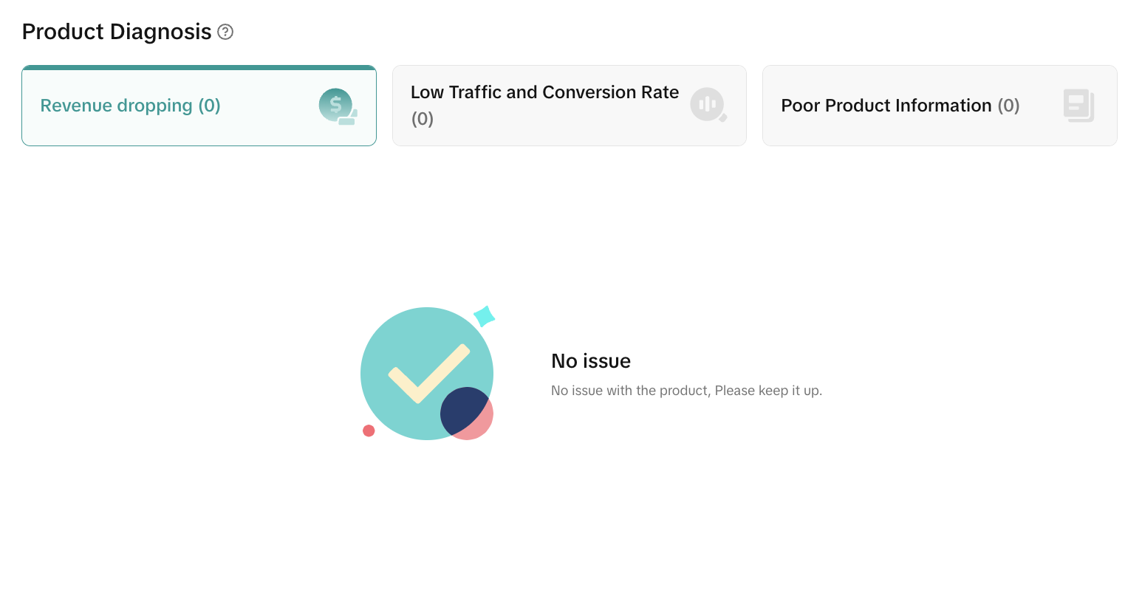Click the (0) count after Poor Product Information
The width and height of the screenshot is (1142, 610).
1008,106
